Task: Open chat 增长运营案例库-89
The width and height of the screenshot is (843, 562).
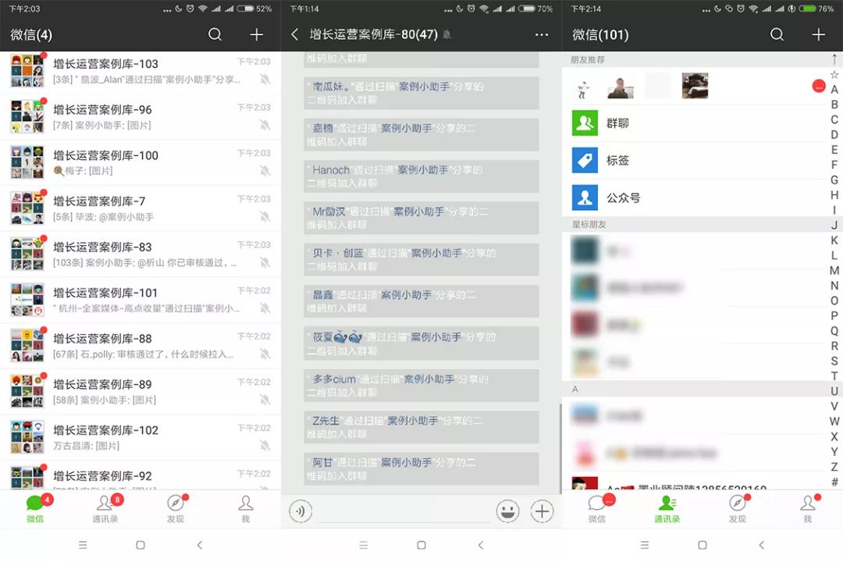Action: [x=140, y=391]
